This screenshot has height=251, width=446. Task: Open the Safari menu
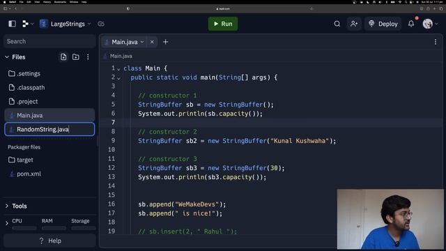tap(13, 1)
